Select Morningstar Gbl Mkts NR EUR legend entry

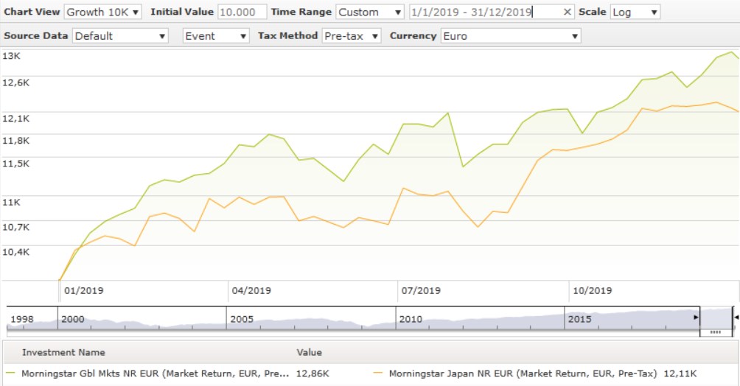pyautogui.click(x=155, y=373)
